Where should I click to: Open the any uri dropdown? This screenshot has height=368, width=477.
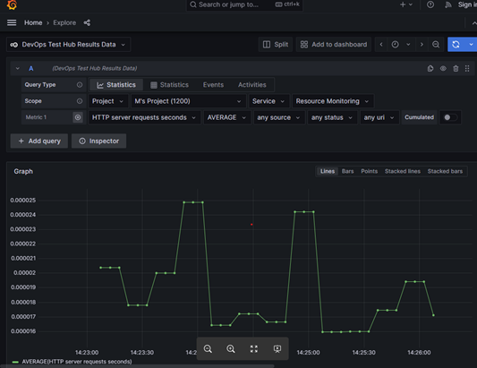(379, 117)
